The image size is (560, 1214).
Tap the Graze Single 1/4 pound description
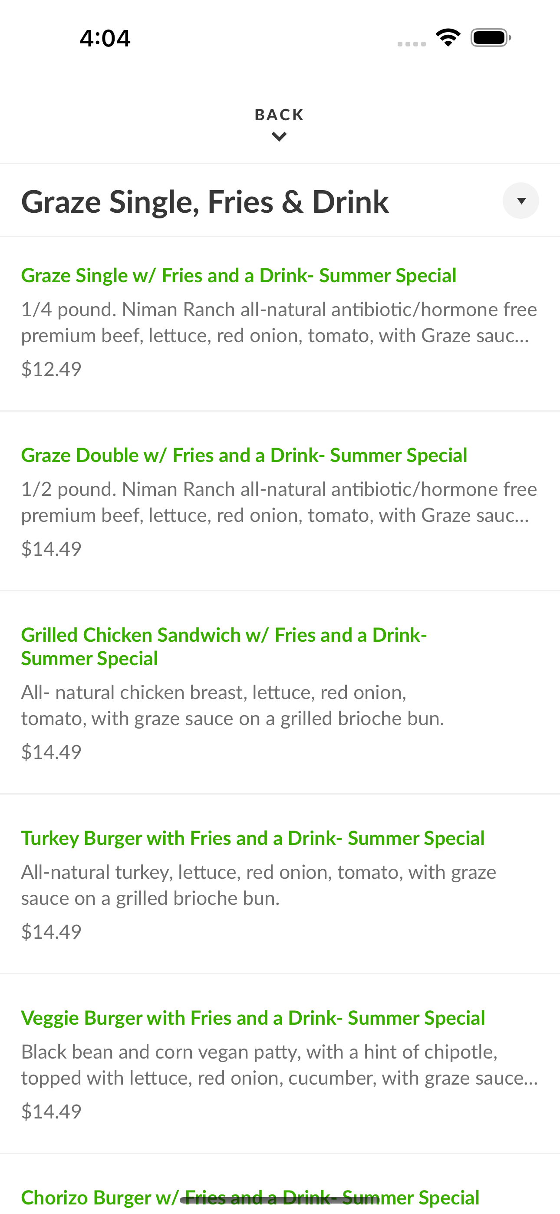pos(279,322)
